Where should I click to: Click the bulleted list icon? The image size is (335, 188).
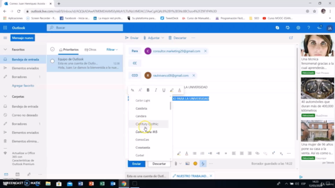point(194,153)
